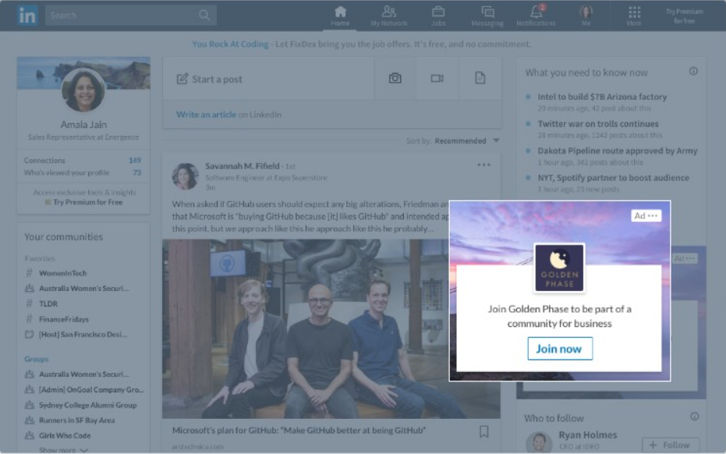Read Twitter war on trolls continues
Image resolution: width=726 pixels, height=454 pixels.
[x=598, y=124]
